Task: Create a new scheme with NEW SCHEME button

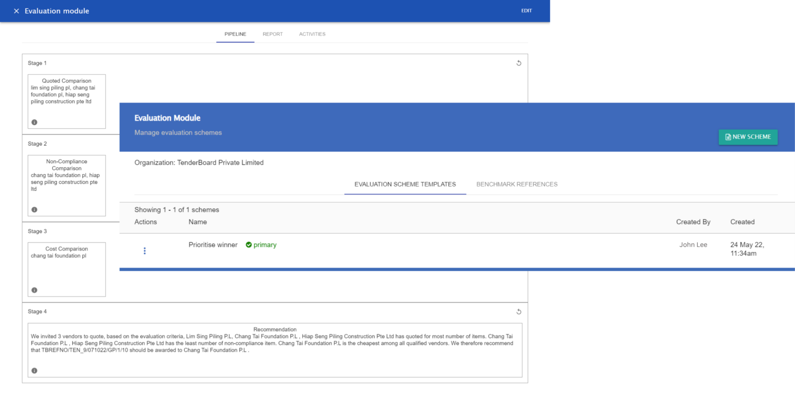Action: click(x=748, y=137)
